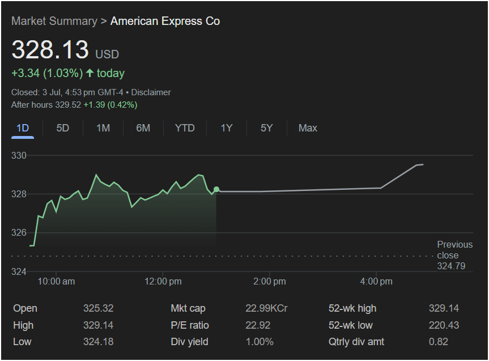
Task: Click the P/E ratio label
Action: pos(190,325)
